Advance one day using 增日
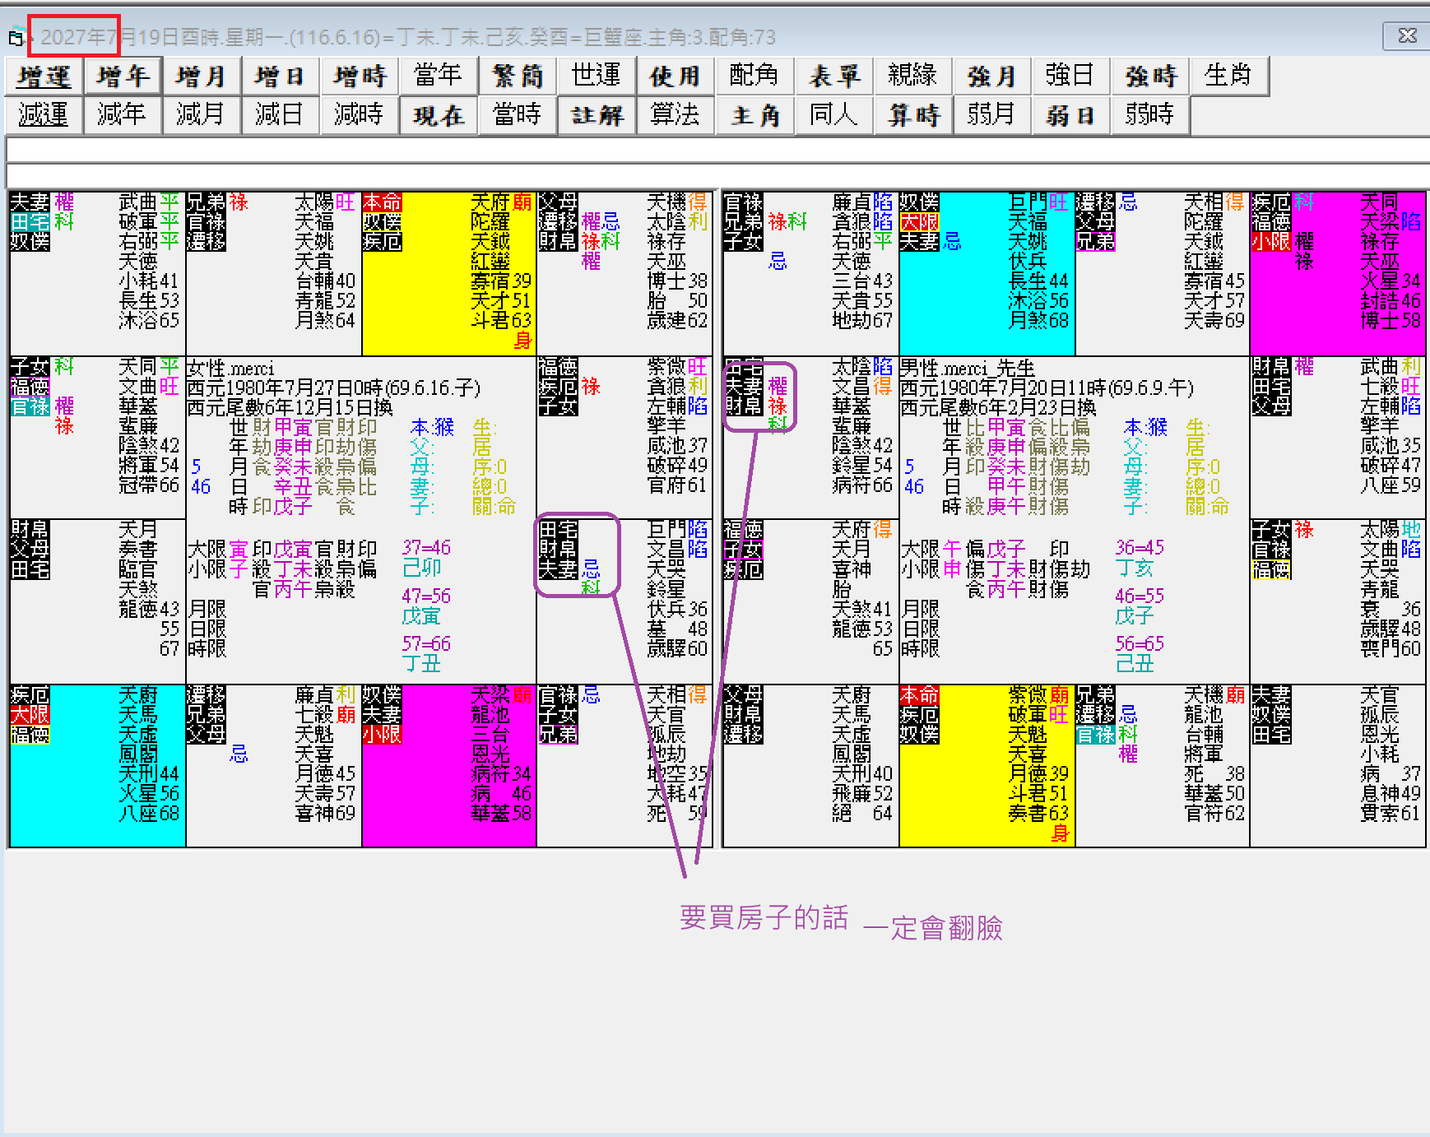The image size is (1430, 1137). click(x=280, y=76)
